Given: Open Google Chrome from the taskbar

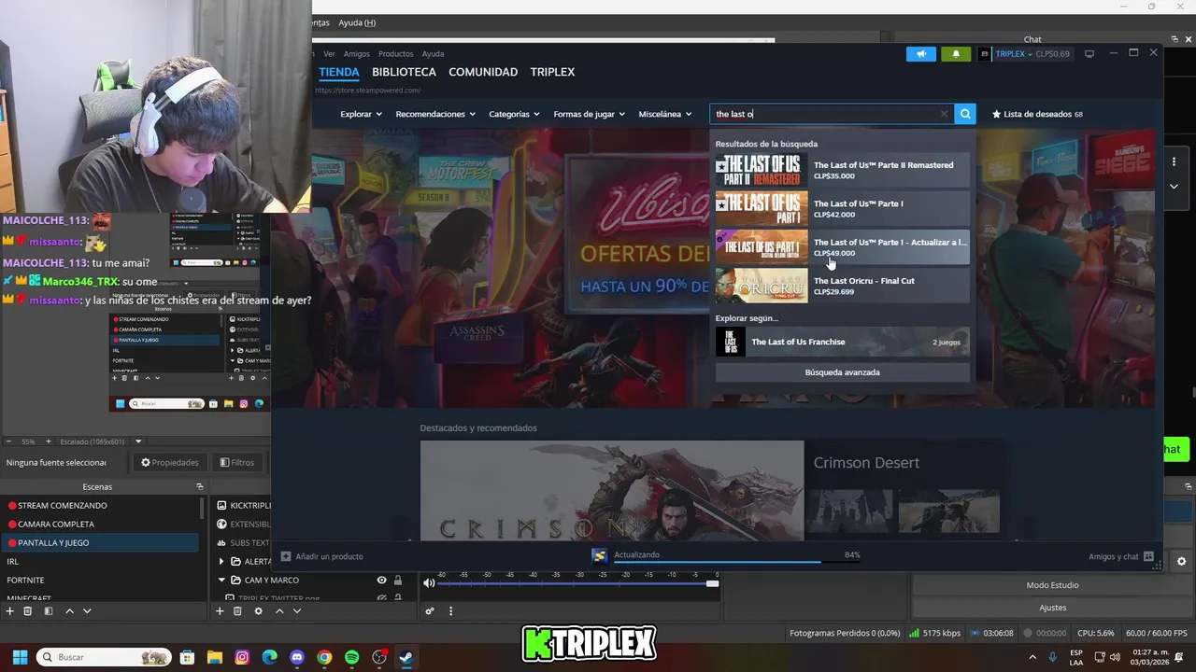Looking at the screenshot, I should tap(324, 657).
